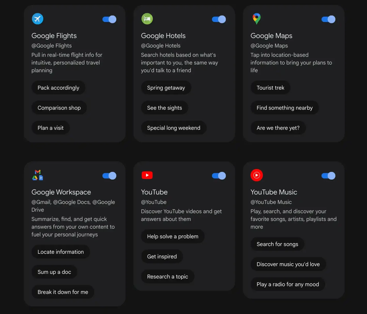Toggle the Google Workspace extension off
The height and width of the screenshot is (314, 367).
pos(109,176)
